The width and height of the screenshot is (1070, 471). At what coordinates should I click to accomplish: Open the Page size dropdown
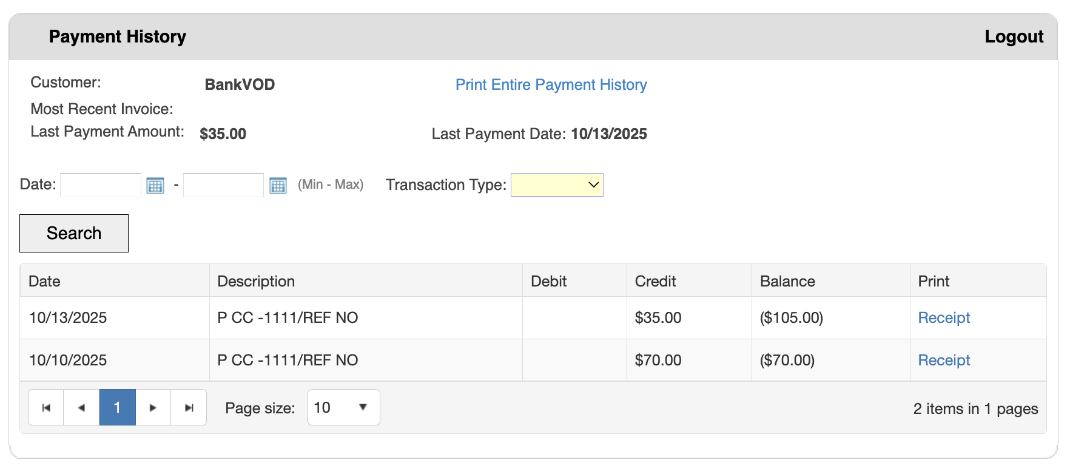[343, 407]
